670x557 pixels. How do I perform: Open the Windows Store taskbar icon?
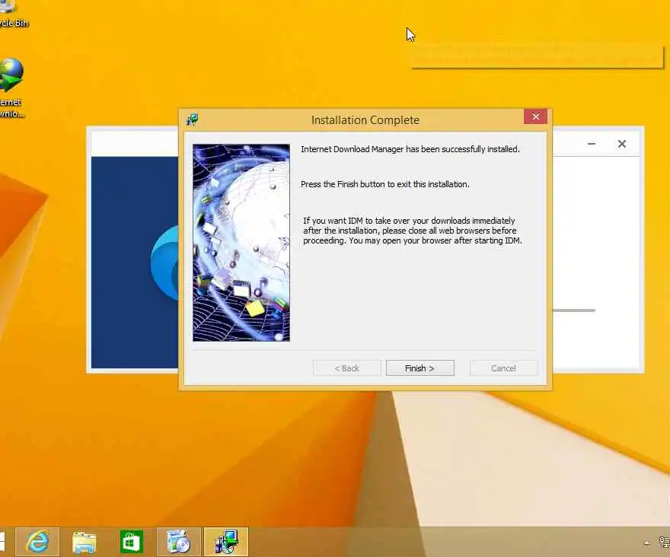[132, 542]
